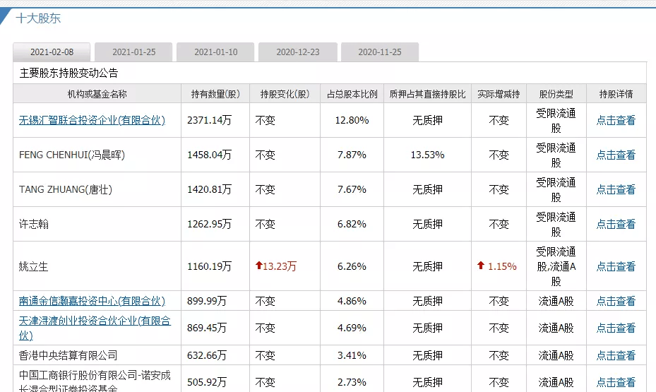Select the 十大股东 section heading
Screen dimensions: 656x392
pos(38,18)
